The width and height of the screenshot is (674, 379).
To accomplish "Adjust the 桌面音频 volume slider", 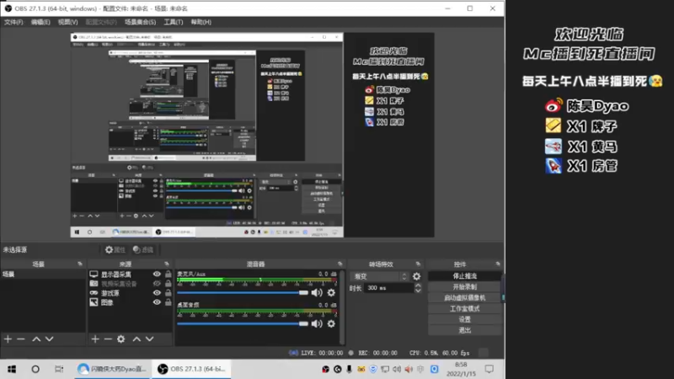I will 243,323.
